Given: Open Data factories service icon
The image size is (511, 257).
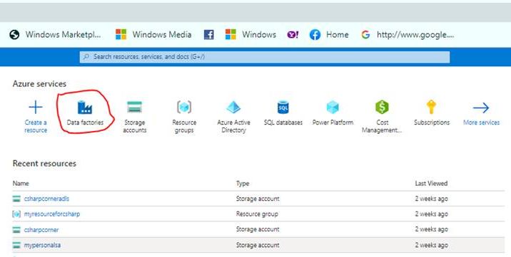Looking at the screenshot, I should 85,107.
